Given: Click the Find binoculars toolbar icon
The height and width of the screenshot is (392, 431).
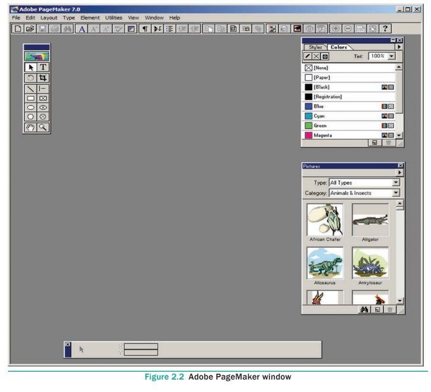Looking at the screenshot, I should tap(67, 29).
